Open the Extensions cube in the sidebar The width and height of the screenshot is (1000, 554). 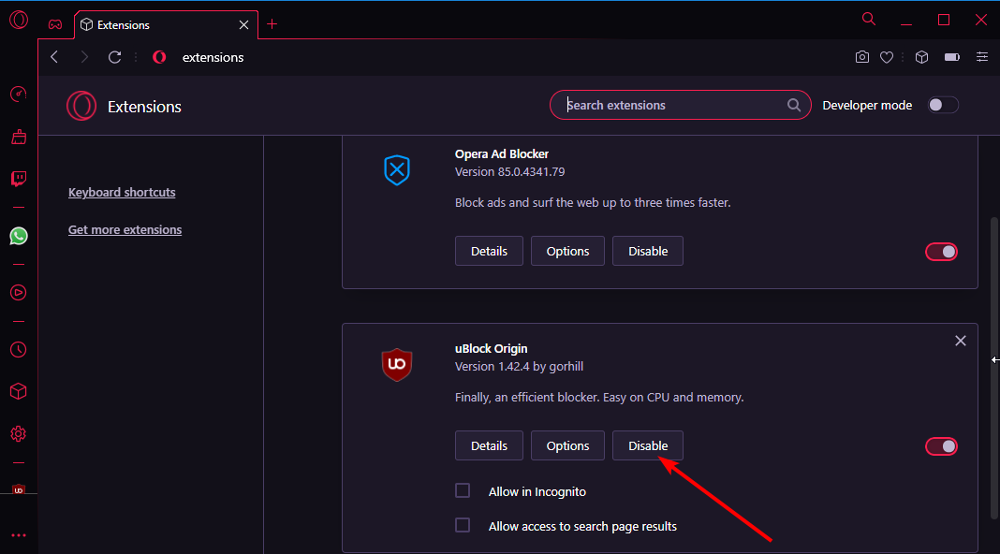tap(19, 391)
